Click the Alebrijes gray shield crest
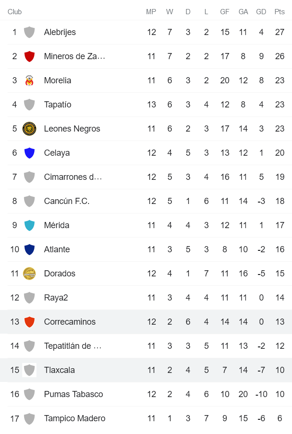The width and height of the screenshot is (292, 434). (29, 32)
